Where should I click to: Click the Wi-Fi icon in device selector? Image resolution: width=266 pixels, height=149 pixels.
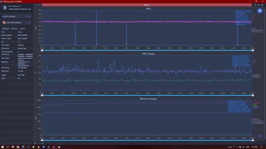pyautogui.click(x=27, y=16)
